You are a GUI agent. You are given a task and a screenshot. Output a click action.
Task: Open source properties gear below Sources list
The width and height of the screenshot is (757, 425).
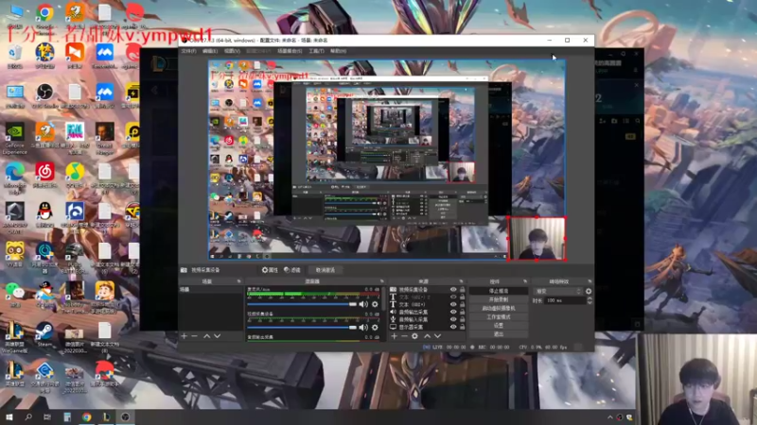(414, 336)
